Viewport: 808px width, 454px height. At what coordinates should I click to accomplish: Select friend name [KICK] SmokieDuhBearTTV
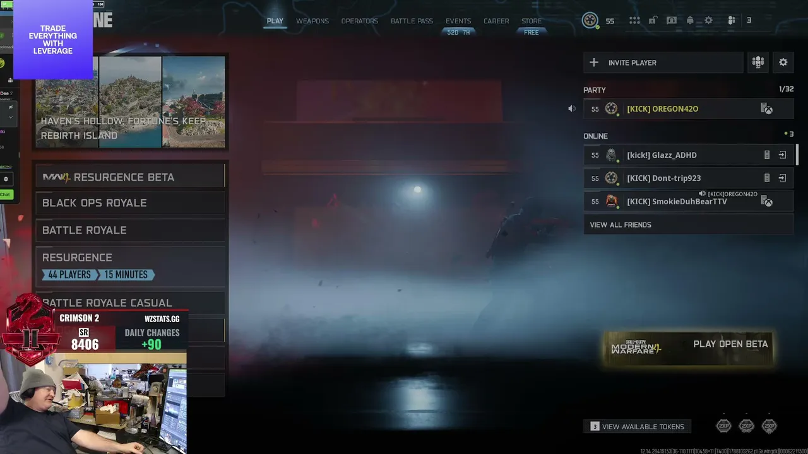(677, 202)
